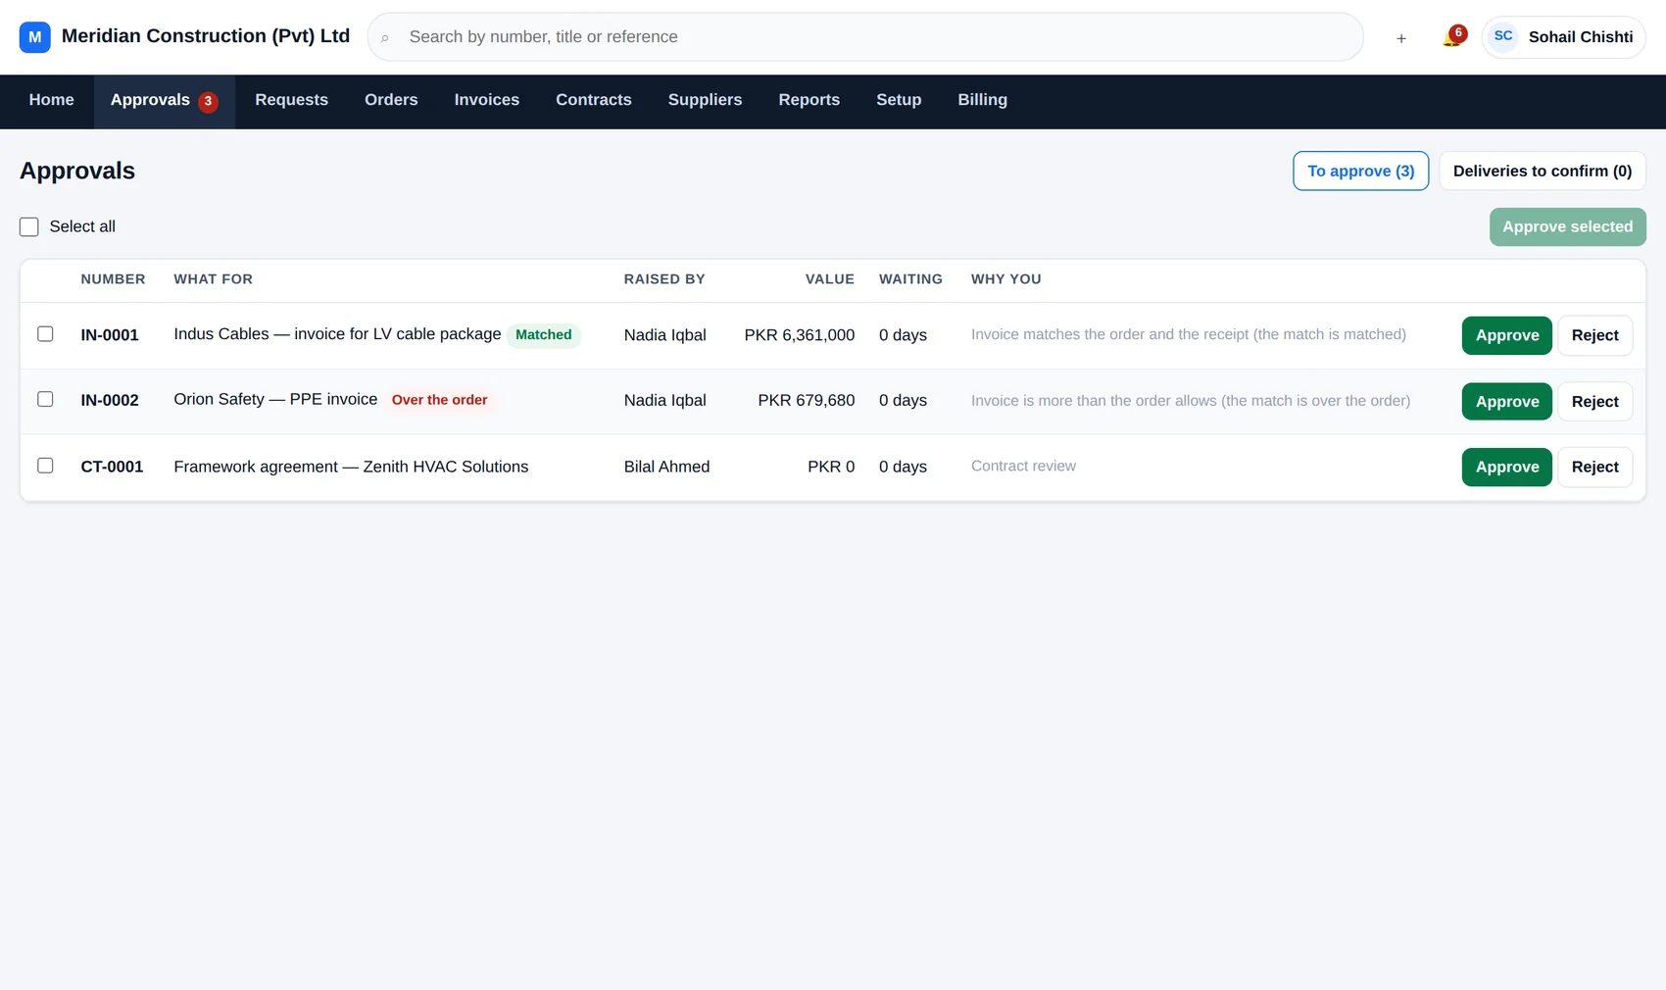Focus the search by number field

(865, 37)
